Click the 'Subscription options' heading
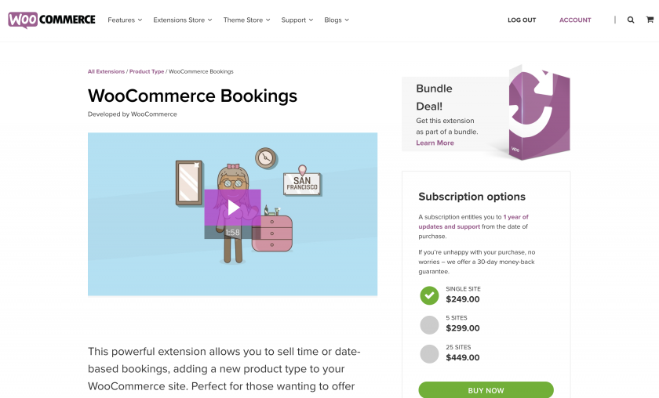This screenshot has height=398, width=659. 472,197
